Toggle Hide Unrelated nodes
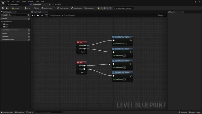Screen dimensions: 202x114 point(46,8)
